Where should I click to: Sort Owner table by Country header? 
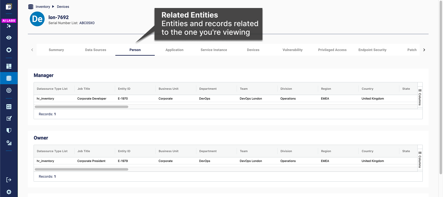click(x=368, y=151)
